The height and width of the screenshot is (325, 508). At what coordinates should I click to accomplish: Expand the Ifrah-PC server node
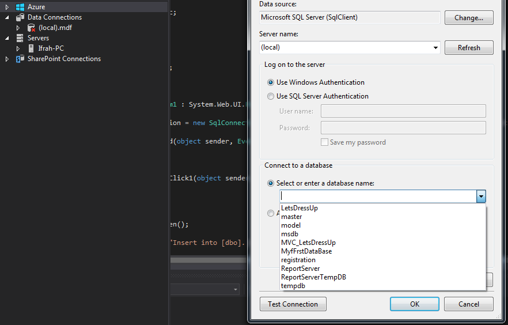pos(18,48)
